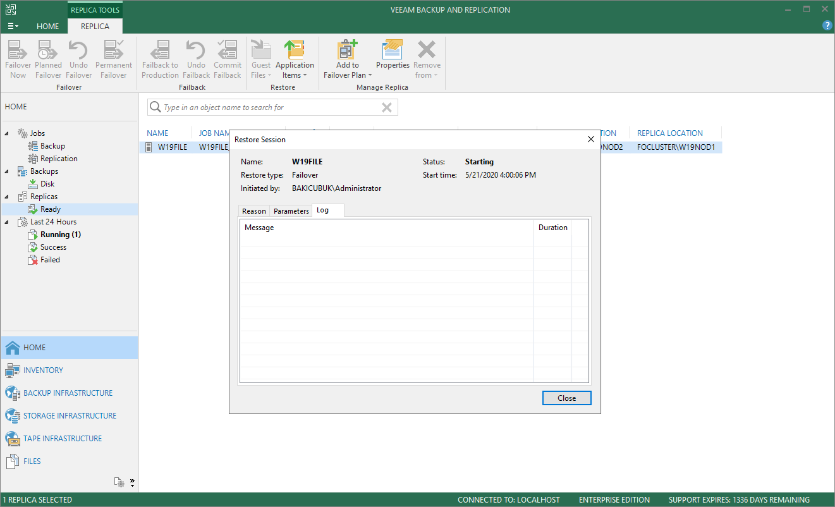Screen dimensions: 835x507
Task: Select the Backups tree item
Action: pos(44,171)
